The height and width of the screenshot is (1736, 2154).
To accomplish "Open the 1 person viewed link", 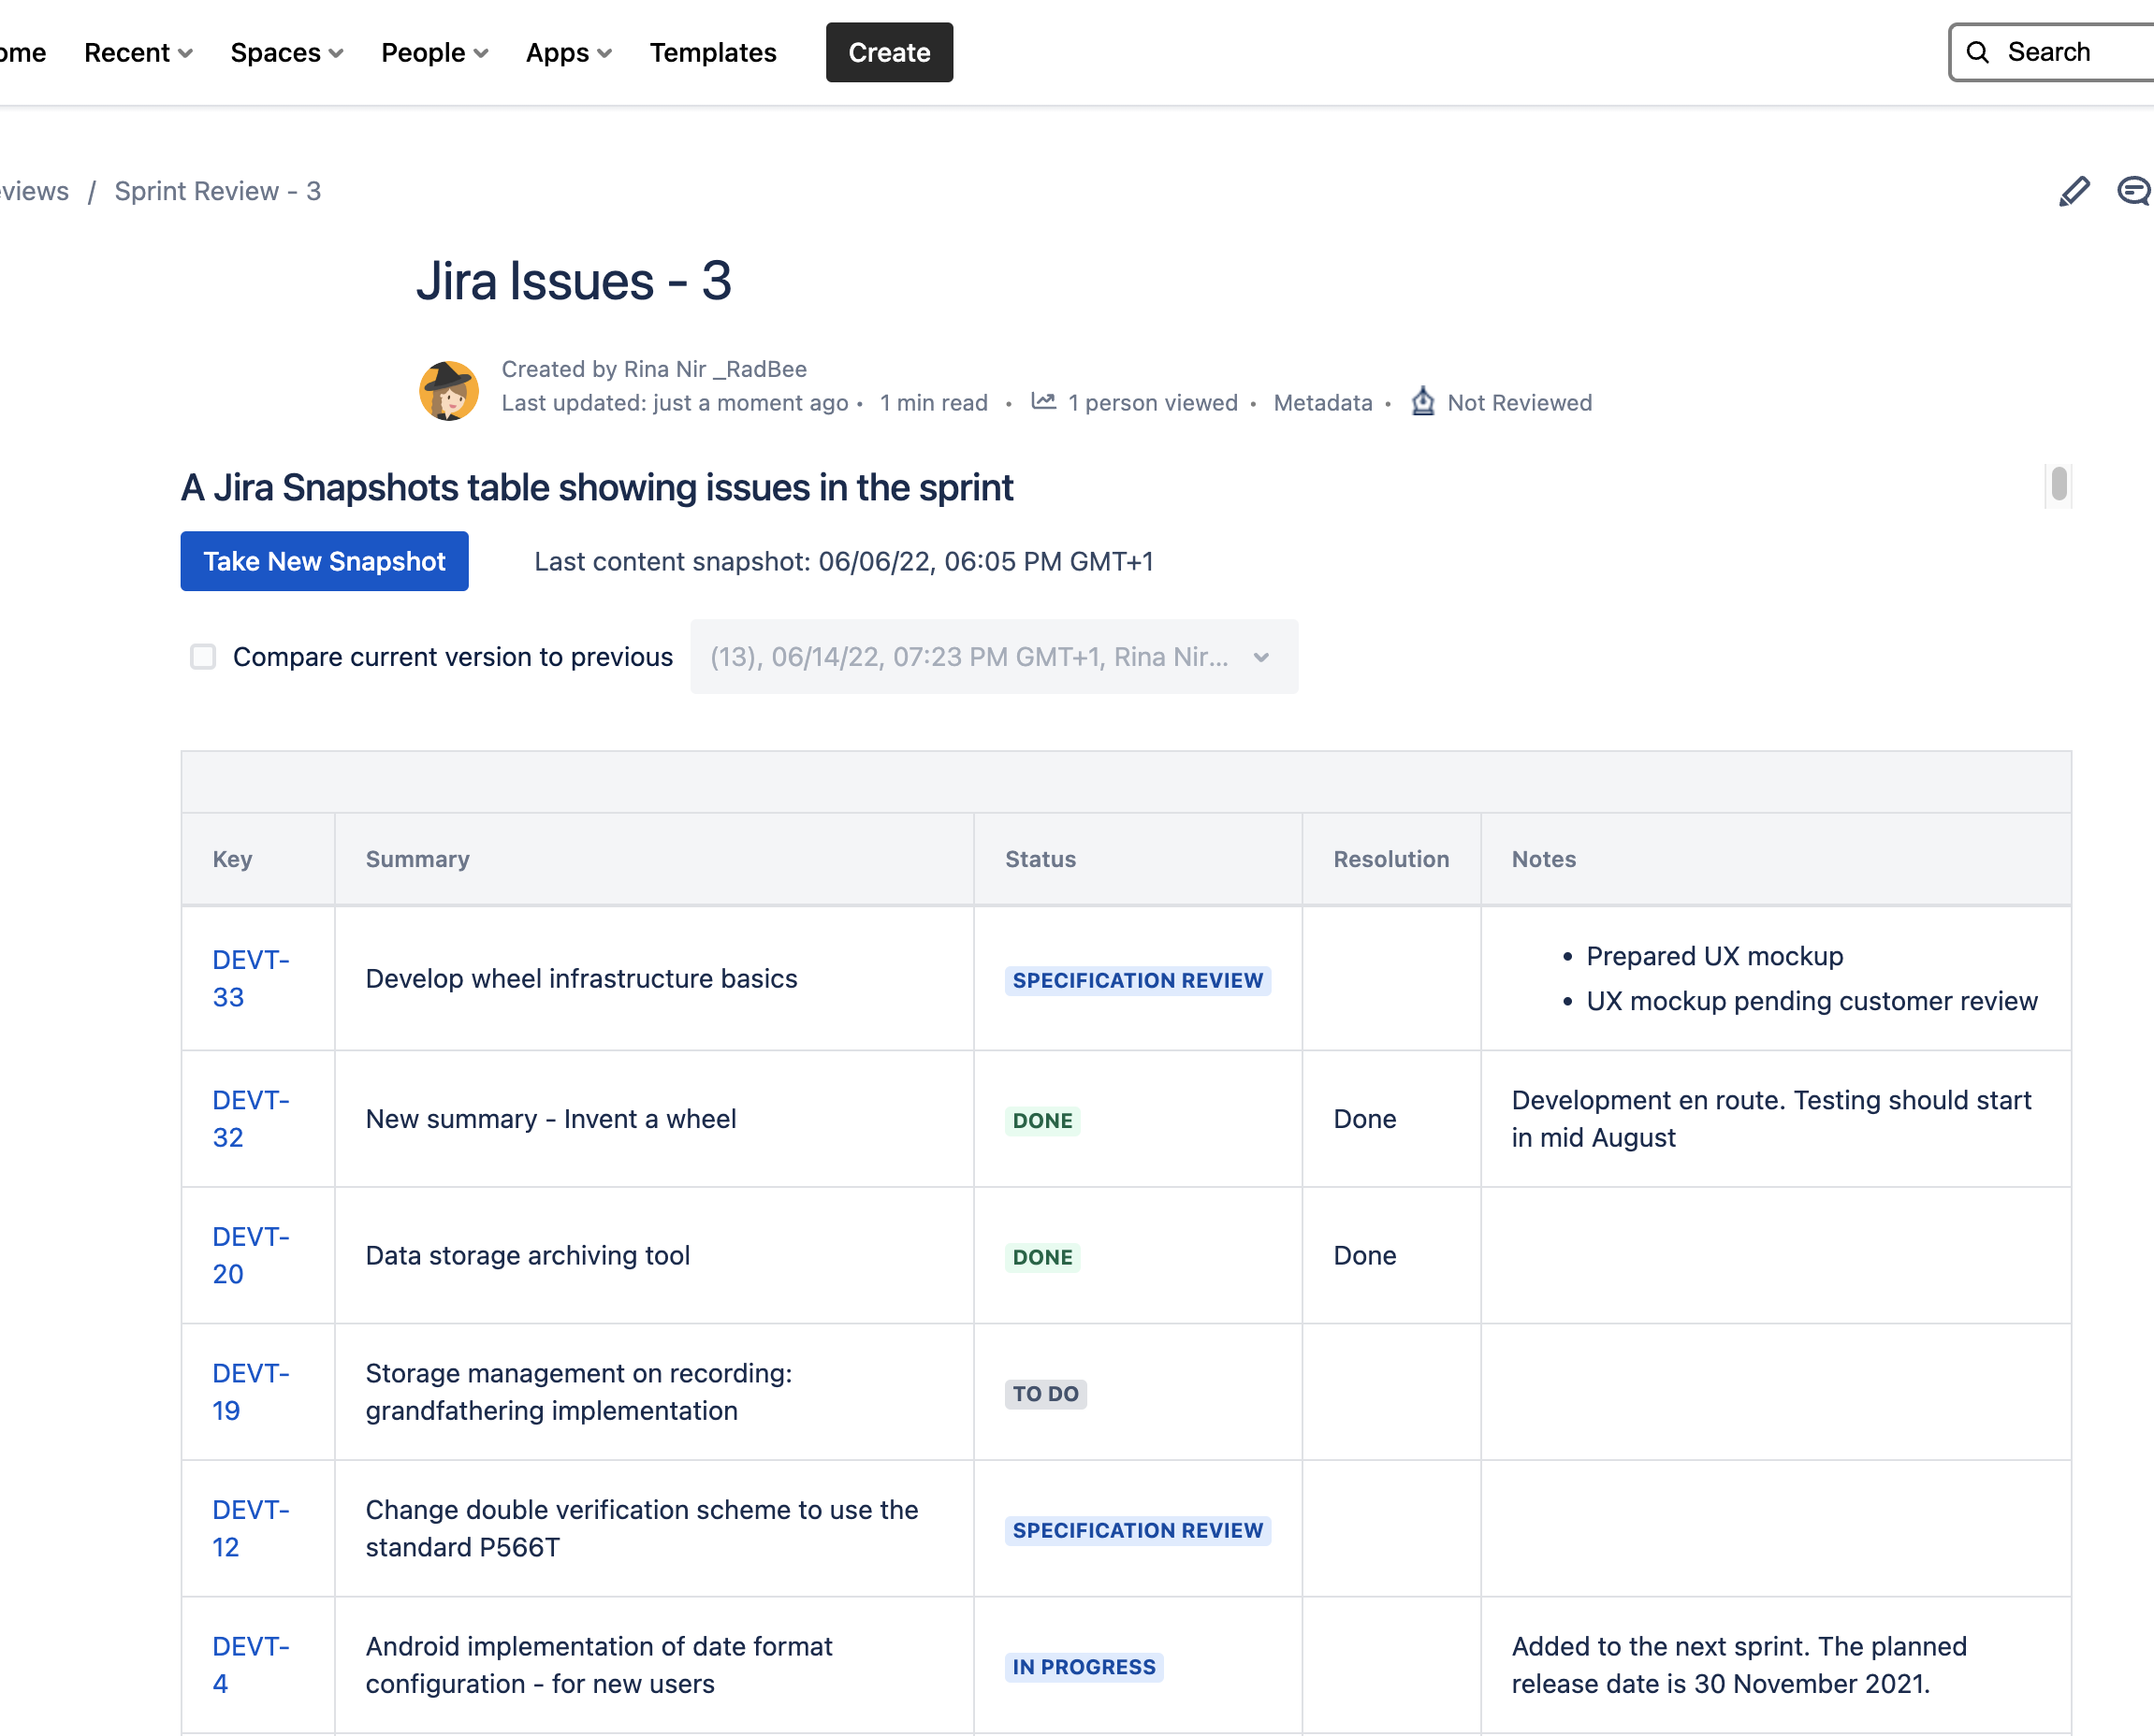I will (x=1153, y=403).
